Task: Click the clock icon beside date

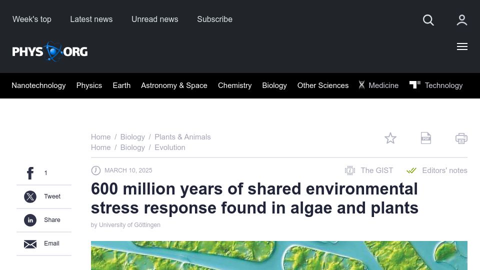Action: point(96,170)
